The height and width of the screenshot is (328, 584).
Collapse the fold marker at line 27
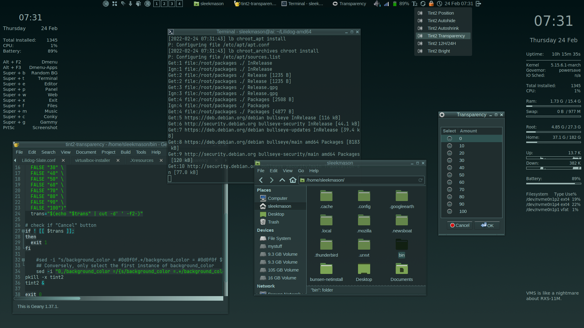23,231
